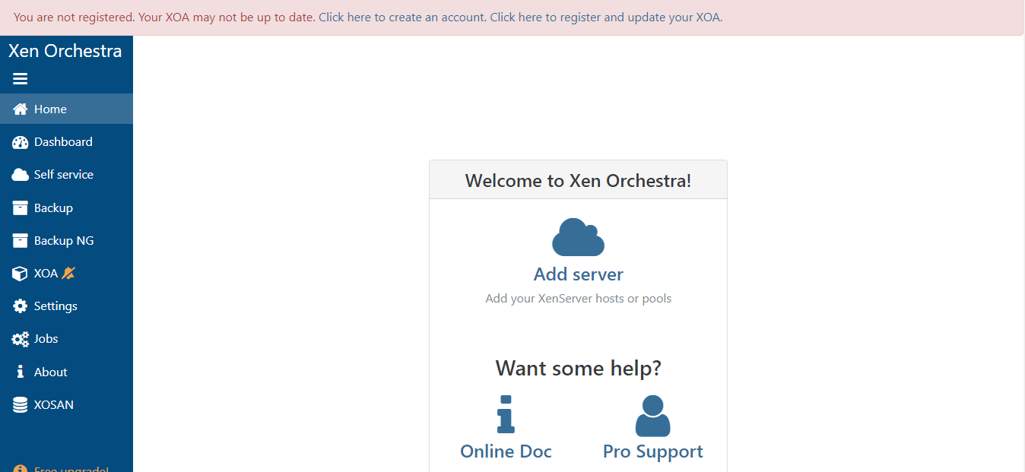1025x472 pixels.
Task: Click 'Add your XenServer hosts or pools' text
Action: 579,299
